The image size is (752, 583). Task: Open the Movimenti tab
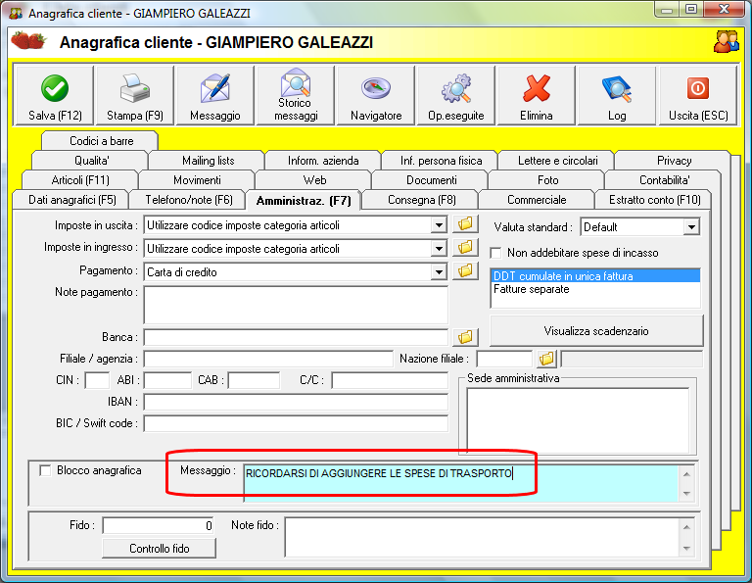(x=197, y=180)
